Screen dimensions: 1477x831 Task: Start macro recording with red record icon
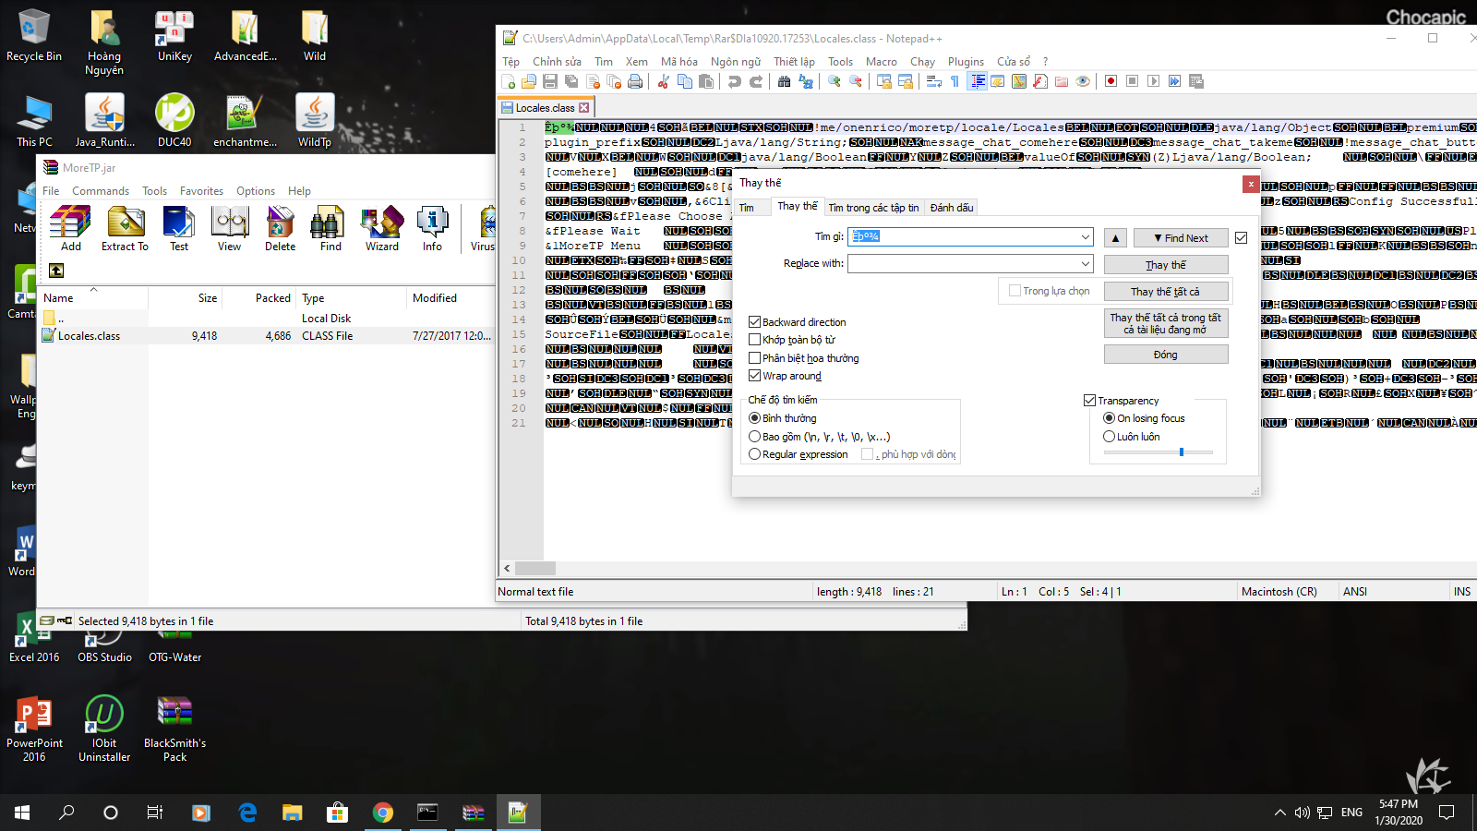pyautogui.click(x=1111, y=81)
